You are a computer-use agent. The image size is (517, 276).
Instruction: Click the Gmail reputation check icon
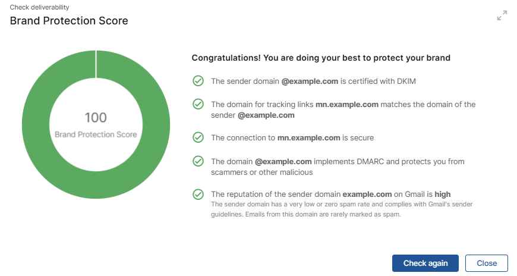pyautogui.click(x=198, y=194)
